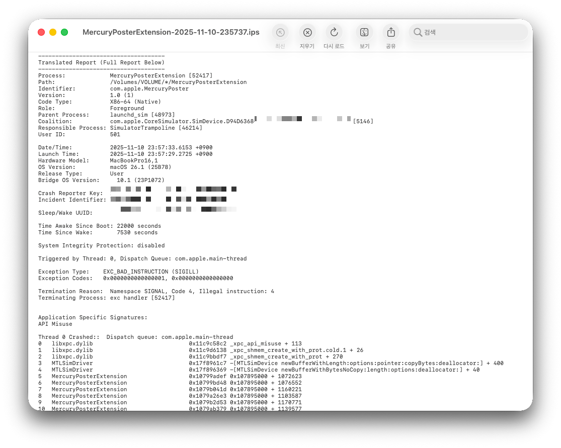The width and height of the screenshot is (561, 448).
Task: Click path "/Volumes/VOLUME/*/MercuryPosterExtension"
Action: (x=178, y=82)
